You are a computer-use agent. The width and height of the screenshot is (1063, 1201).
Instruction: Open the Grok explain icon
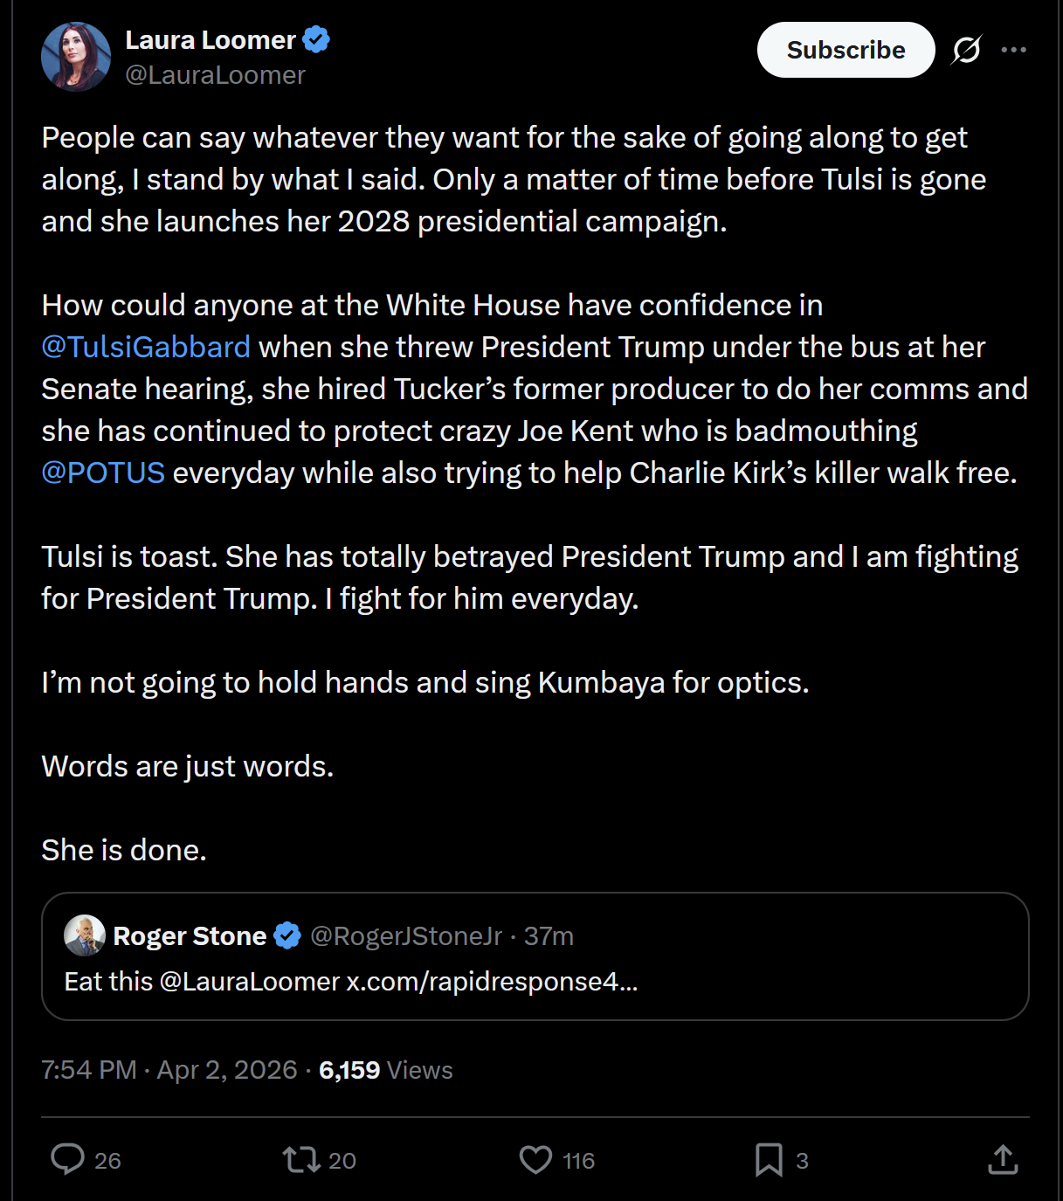point(966,50)
